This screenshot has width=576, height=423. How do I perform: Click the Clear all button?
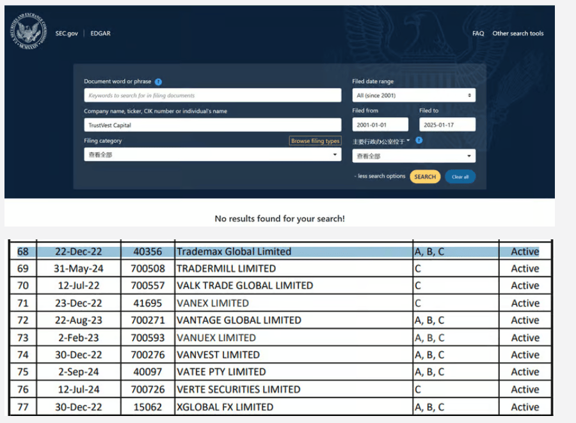pyautogui.click(x=460, y=177)
